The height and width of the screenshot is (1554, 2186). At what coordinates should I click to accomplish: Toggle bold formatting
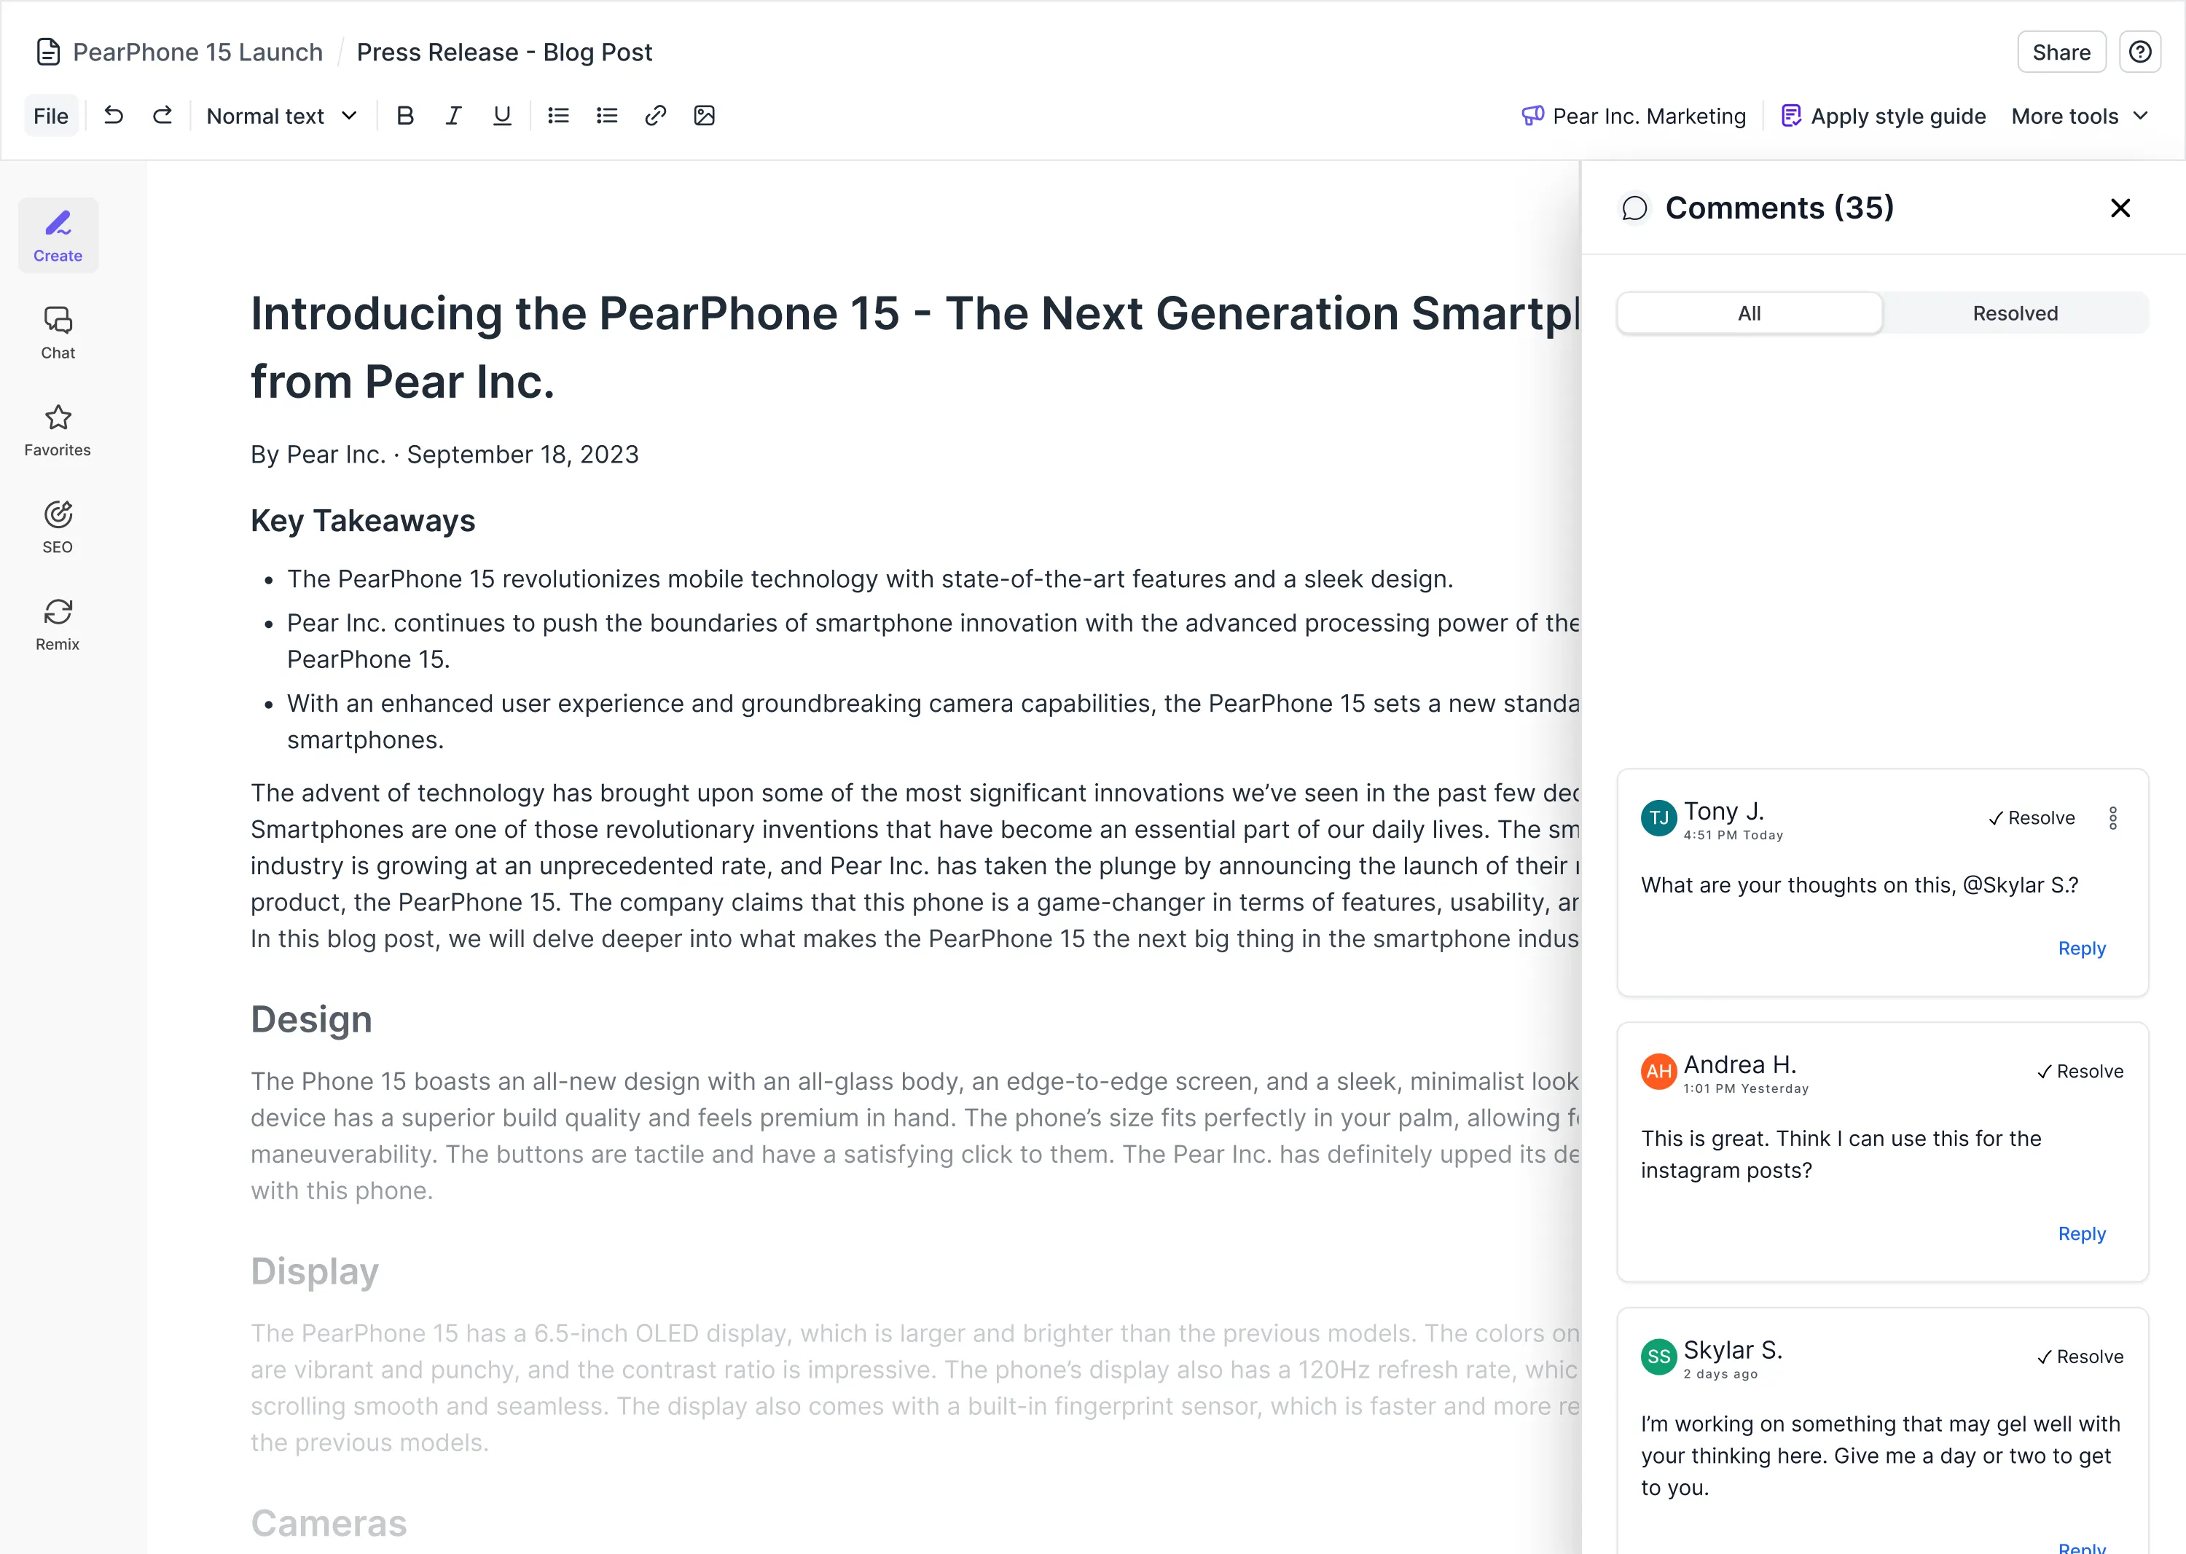[405, 115]
